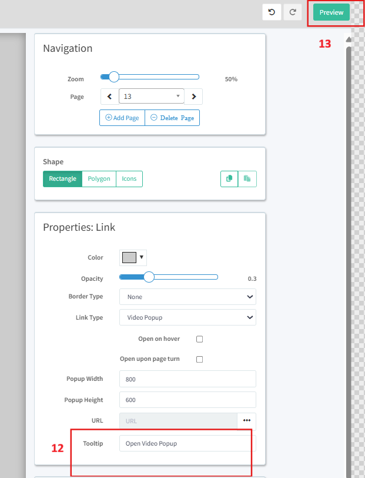Click the Add Page button
Image resolution: width=365 pixels, height=478 pixels.
click(x=122, y=118)
